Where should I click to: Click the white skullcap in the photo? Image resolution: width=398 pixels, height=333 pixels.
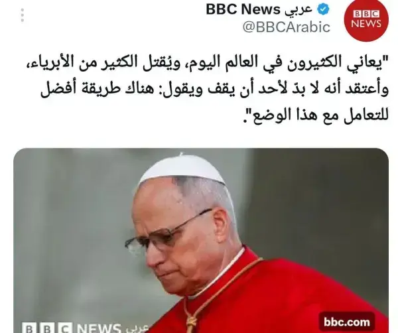point(182,170)
